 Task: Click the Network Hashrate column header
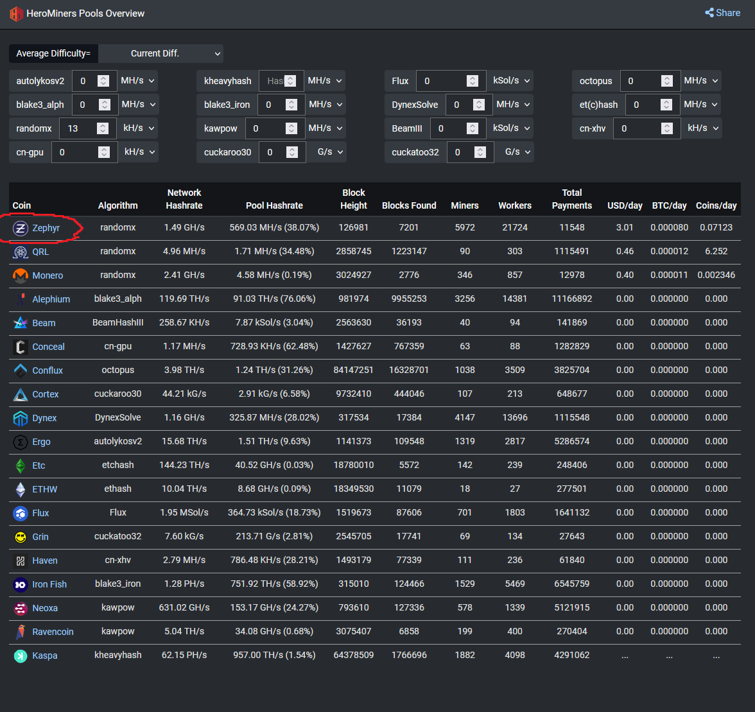(184, 199)
